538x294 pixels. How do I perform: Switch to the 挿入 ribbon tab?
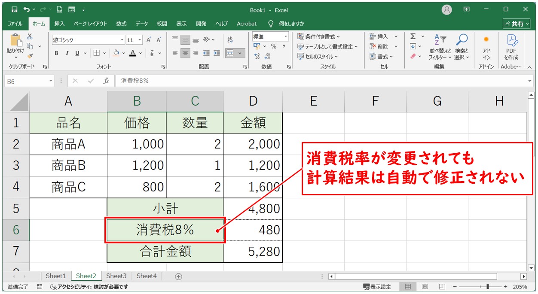pyautogui.click(x=59, y=24)
